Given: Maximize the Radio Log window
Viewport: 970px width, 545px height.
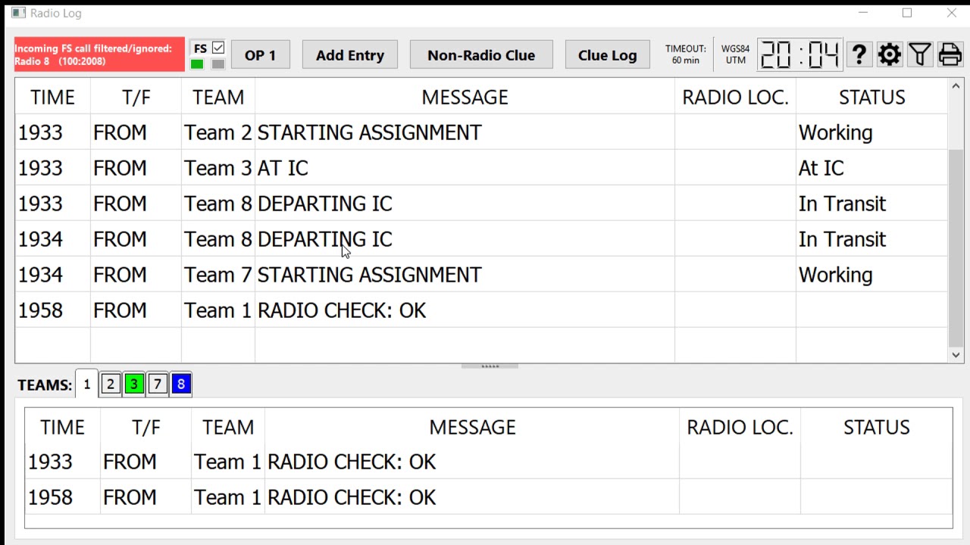Looking at the screenshot, I should coord(907,13).
